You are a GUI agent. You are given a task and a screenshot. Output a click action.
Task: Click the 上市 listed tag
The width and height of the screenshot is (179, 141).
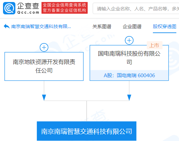click(x=154, y=45)
